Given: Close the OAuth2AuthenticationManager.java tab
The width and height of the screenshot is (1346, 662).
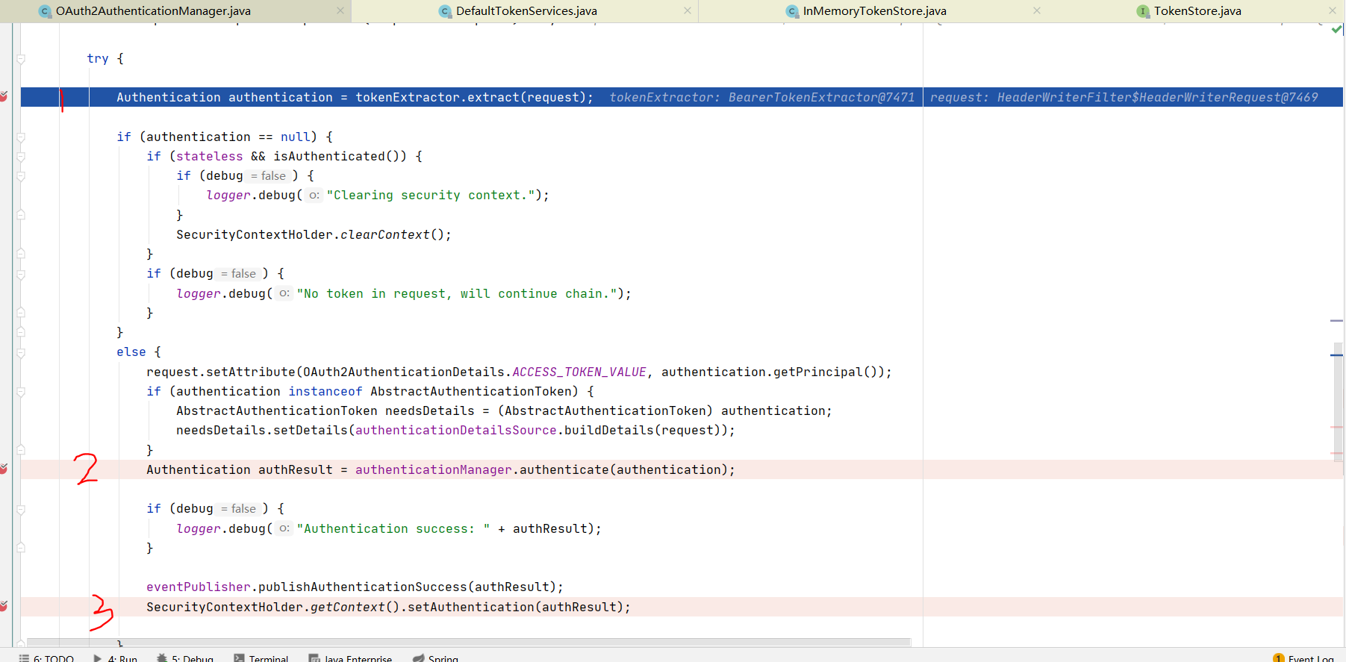Looking at the screenshot, I should coord(340,10).
